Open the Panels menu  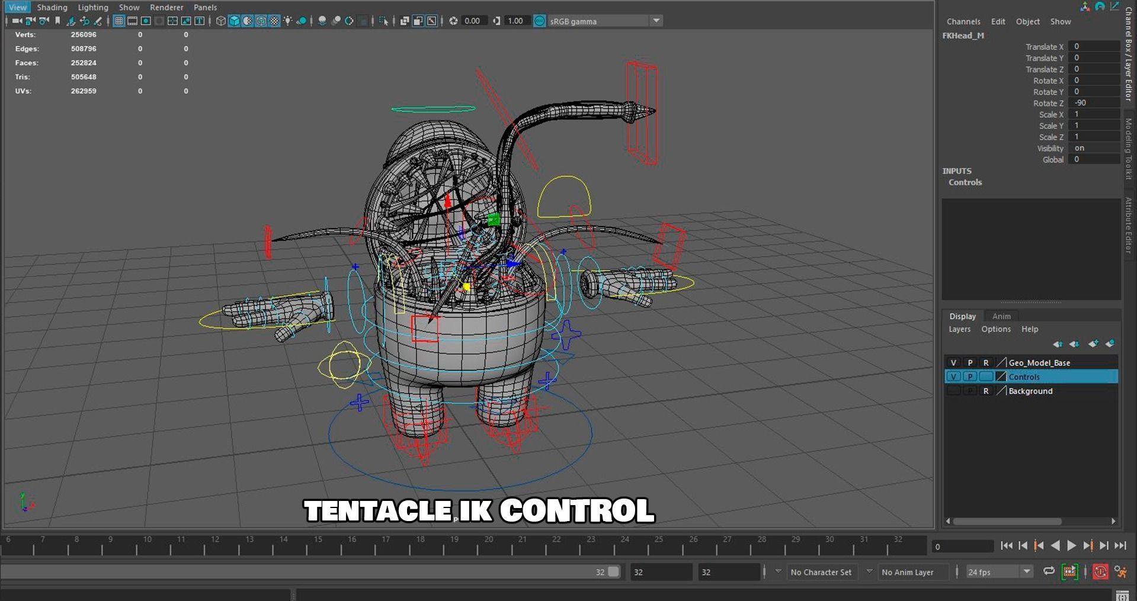tap(205, 7)
